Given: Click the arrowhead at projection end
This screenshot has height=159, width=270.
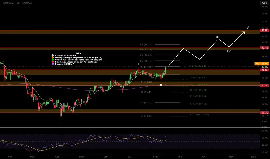Looking at the screenshot, I should pyautogui.click(x=244, y=32).
